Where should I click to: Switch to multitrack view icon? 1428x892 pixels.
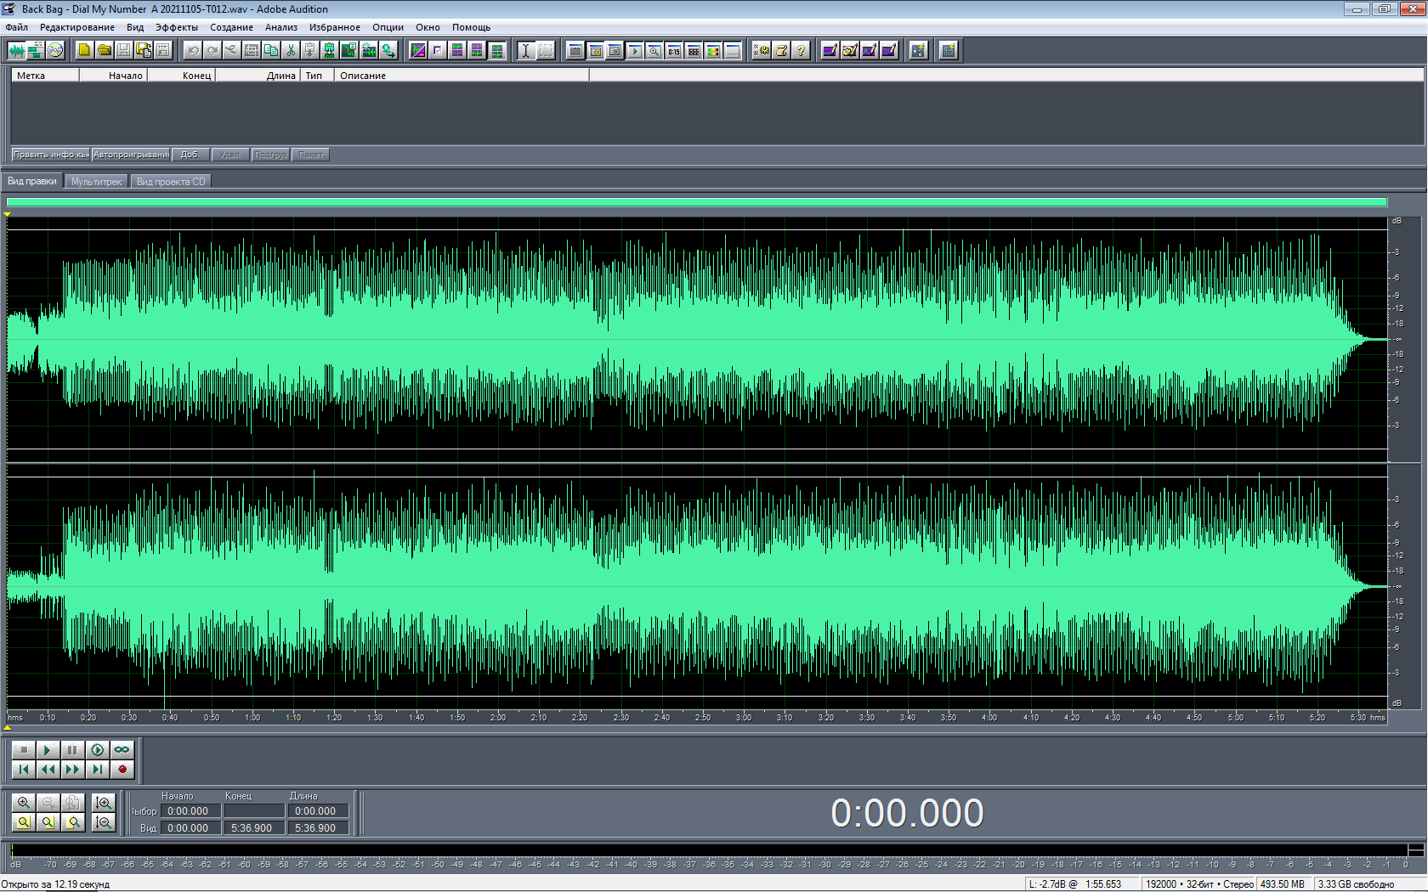(x=36, y=51)
